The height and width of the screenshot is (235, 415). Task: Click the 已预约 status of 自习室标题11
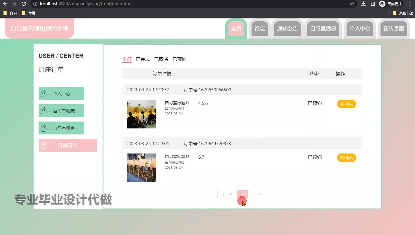coord(315,103)
